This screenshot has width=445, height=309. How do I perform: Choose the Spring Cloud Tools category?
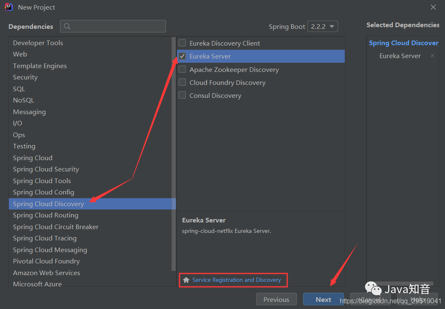click(x=90, y=181)
